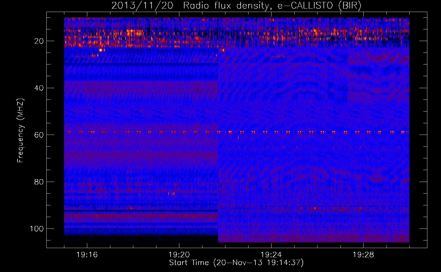Click the 19:20 time tick label
The height and width of the screenshot is (272, 441).
coord(179,255)
